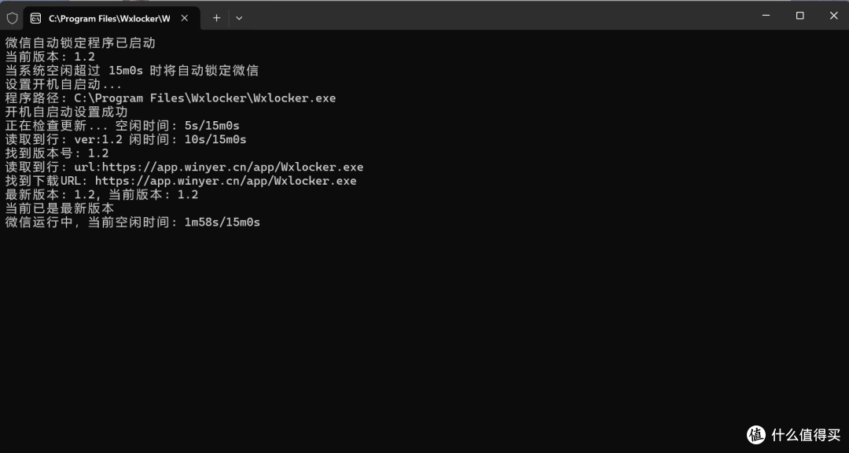
Task: Expand the new tab profile dropdown
Action: click(x=239, y=18)
